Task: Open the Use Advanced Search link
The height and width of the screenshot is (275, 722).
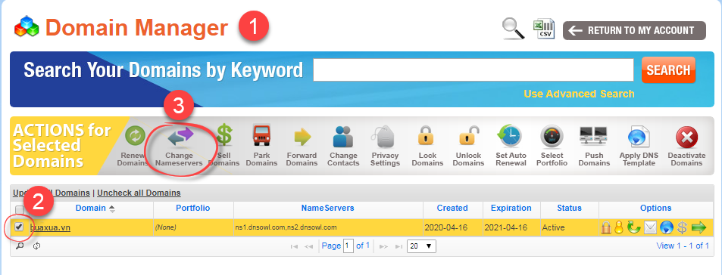Action: pyautogui.click(x=579, y=94)
